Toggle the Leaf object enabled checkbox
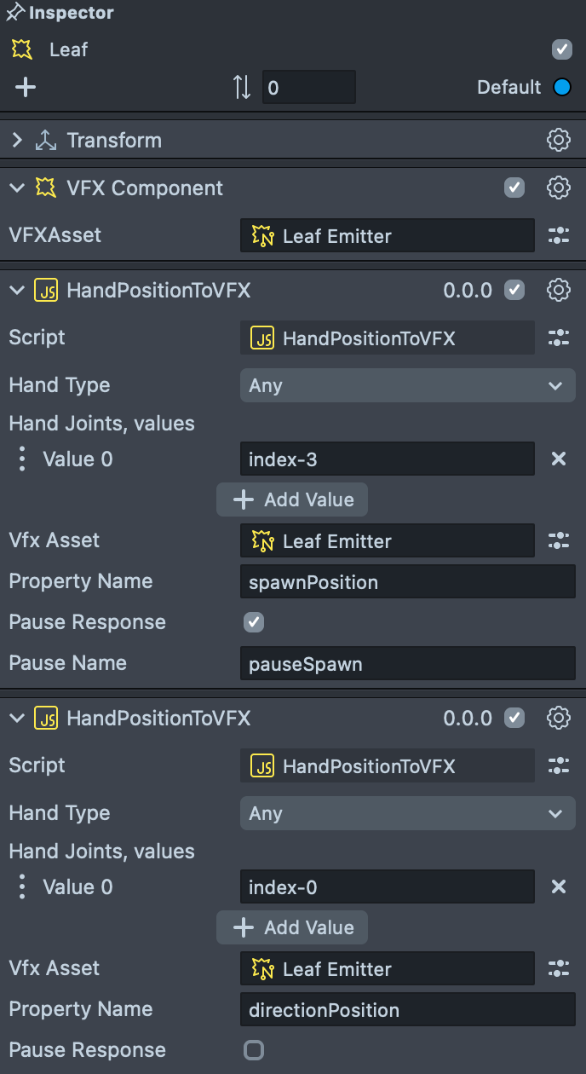The height and width of the screenshot is (1074, 586). click(562, 49)
